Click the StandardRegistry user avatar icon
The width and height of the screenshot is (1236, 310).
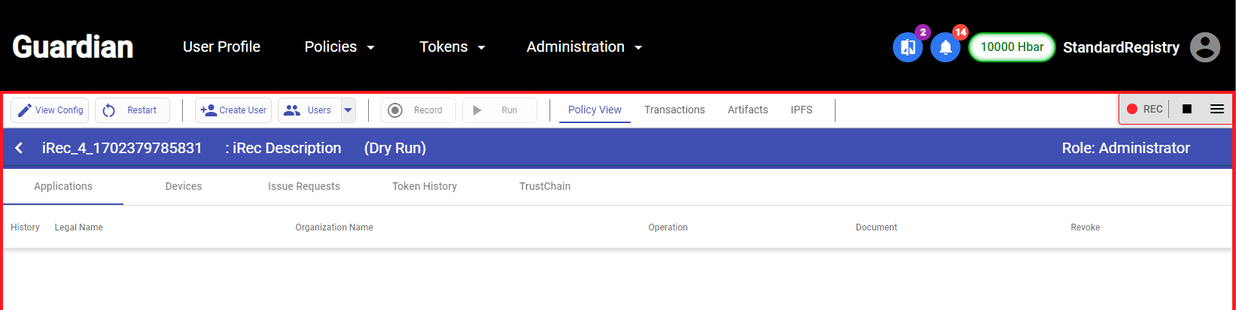(x=1204, y=47)
